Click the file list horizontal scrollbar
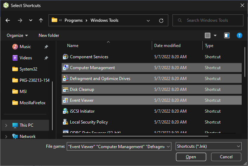The width and height of the screenshot is (248, 166). [135, 136]
